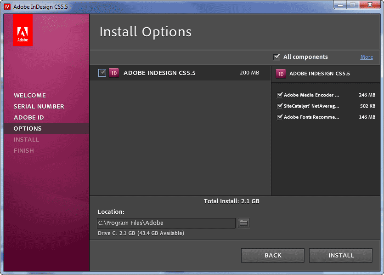This screenshot has width=384, height=275.
Task: Go to the Welcome step in the sidebar
Action: click(x=30, y=95)
